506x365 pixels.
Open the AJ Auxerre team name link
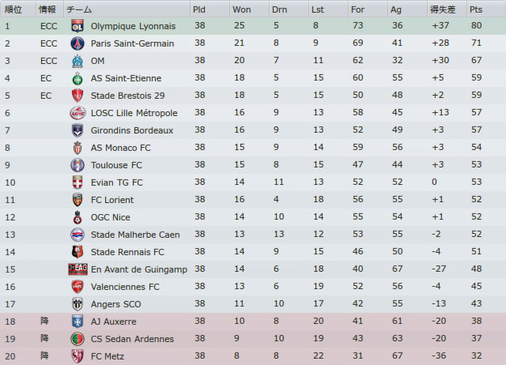114,322
